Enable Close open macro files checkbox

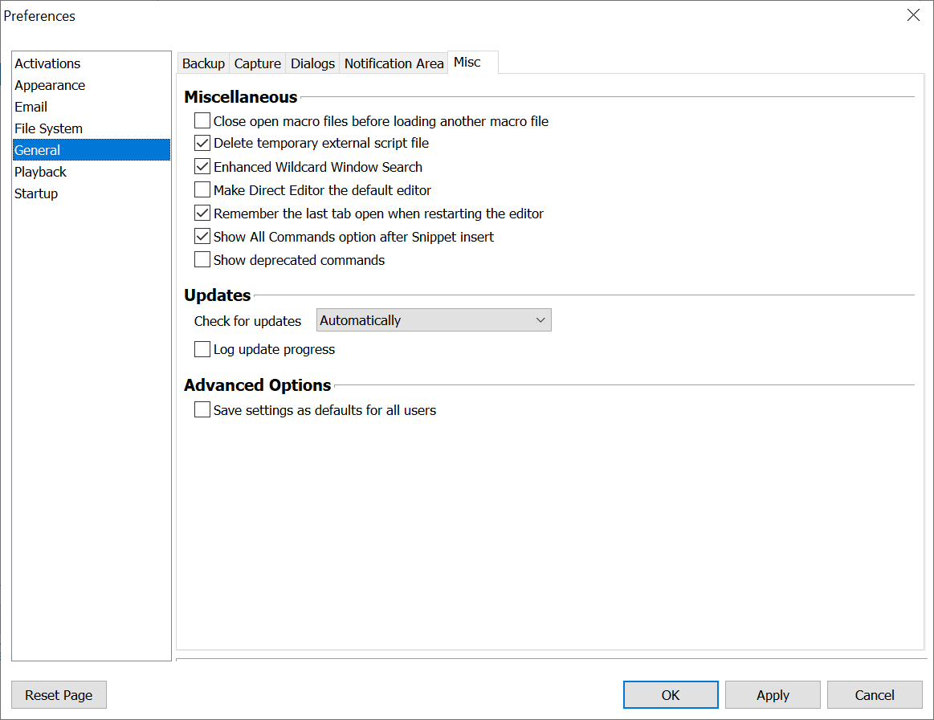pos(202,121)
